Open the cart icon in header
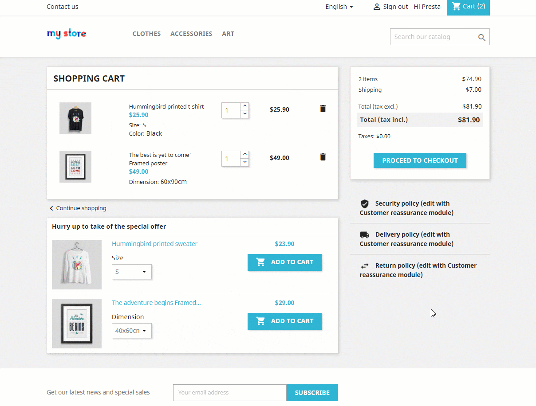The width and height of the screenshot is (536, 406). [456, 6]
